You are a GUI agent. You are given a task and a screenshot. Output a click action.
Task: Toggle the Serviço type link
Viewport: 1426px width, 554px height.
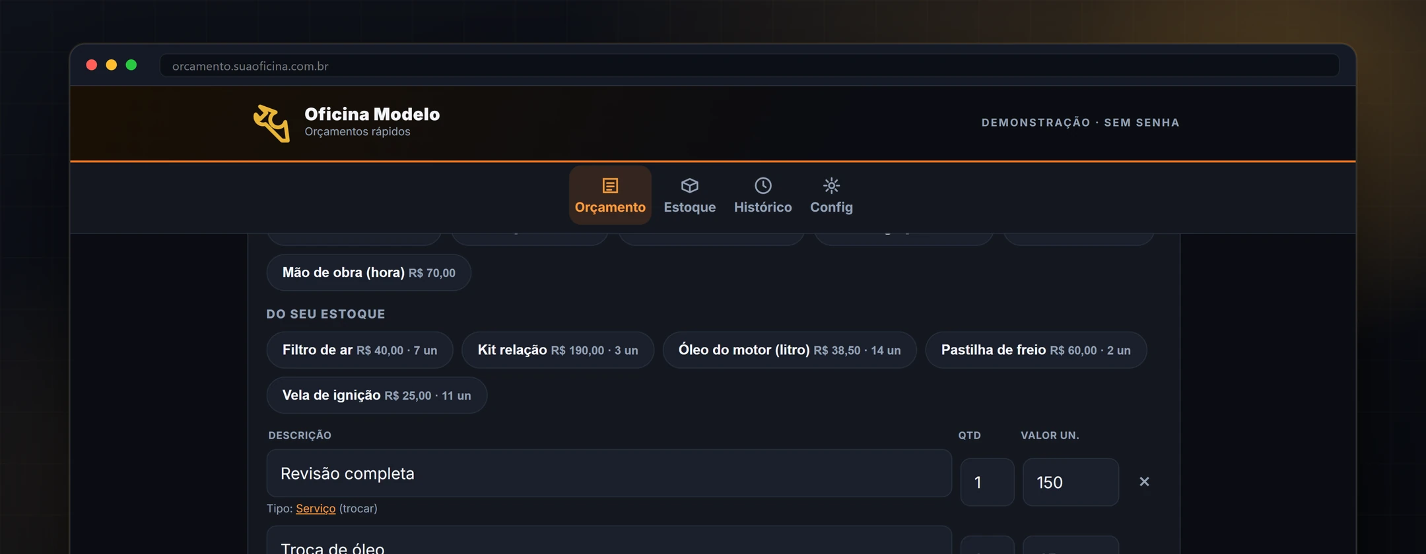coord(316,508)
